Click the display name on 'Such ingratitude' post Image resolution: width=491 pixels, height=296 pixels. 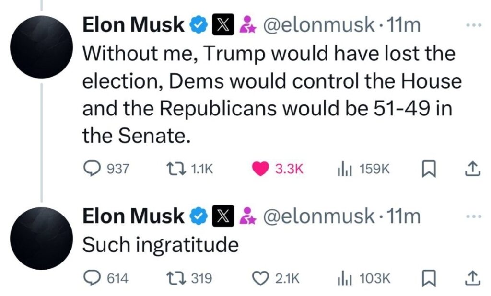[x=133, y=216]
